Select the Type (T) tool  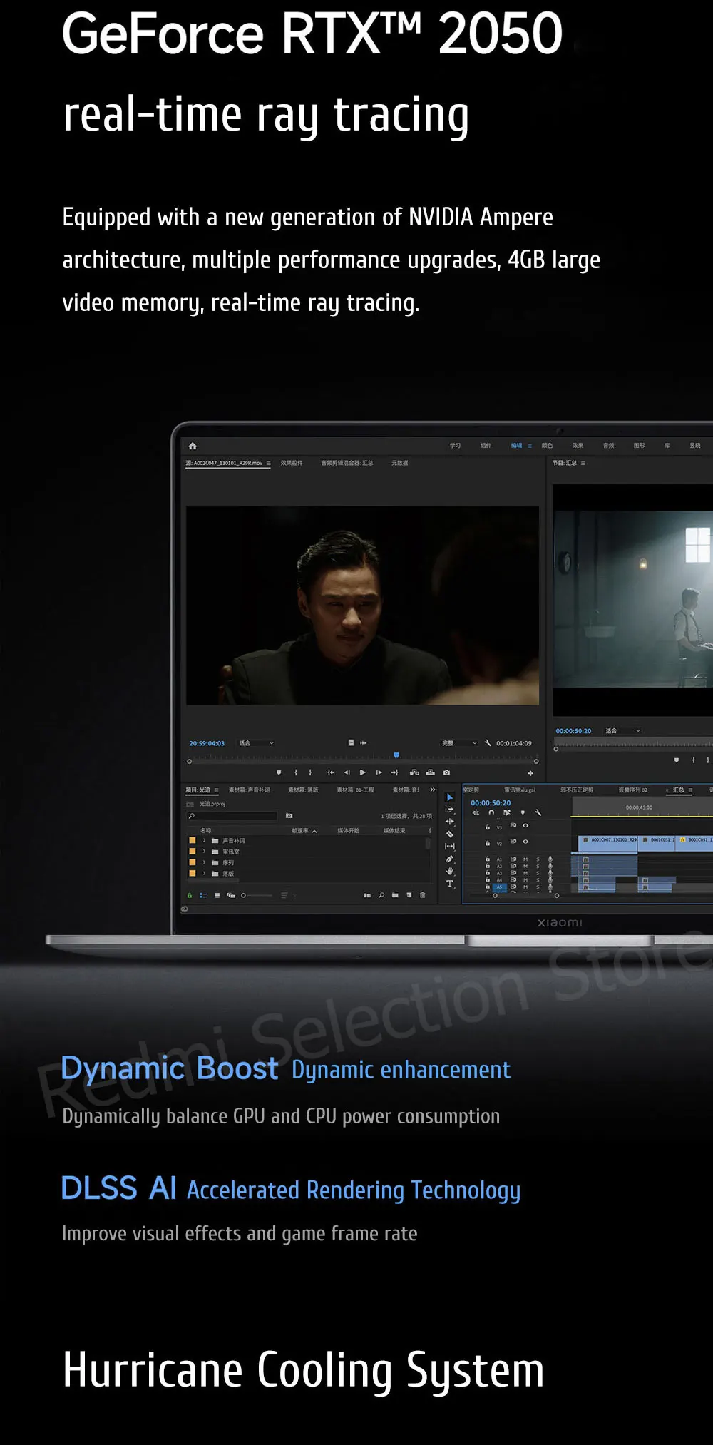pos(450,884)
